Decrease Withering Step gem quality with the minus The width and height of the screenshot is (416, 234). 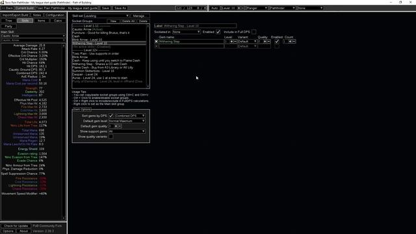coord(268,42)
